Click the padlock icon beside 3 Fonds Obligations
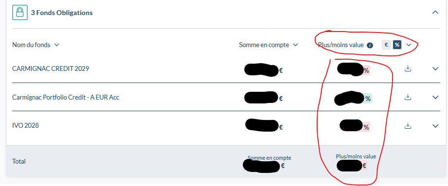 coord(20,13)
